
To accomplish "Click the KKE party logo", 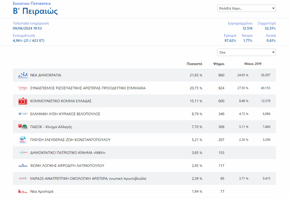I will coord(23,101).
